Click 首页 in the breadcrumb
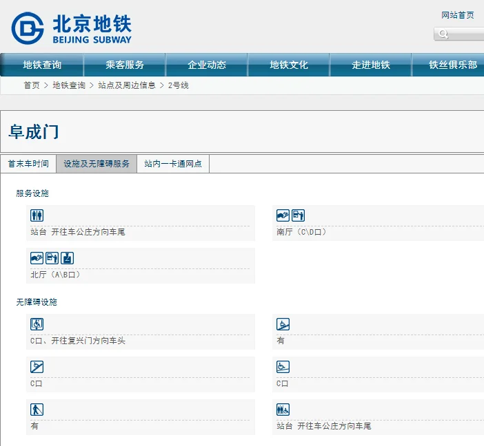The width and height of the screenshot is (484, 446). (32, 85)
